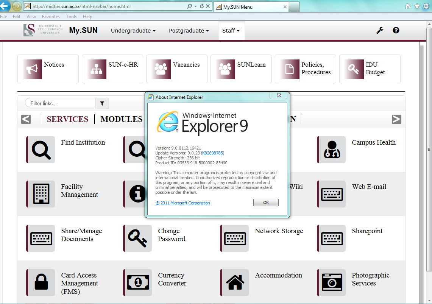Expand the Undergraduate dropdown menu

tap(133, 31)
